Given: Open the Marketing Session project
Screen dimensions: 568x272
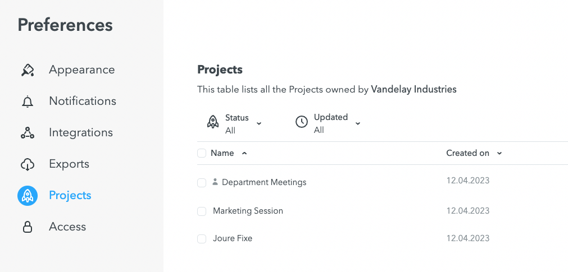Looking at the screenshot, I should tap(248, 211).
